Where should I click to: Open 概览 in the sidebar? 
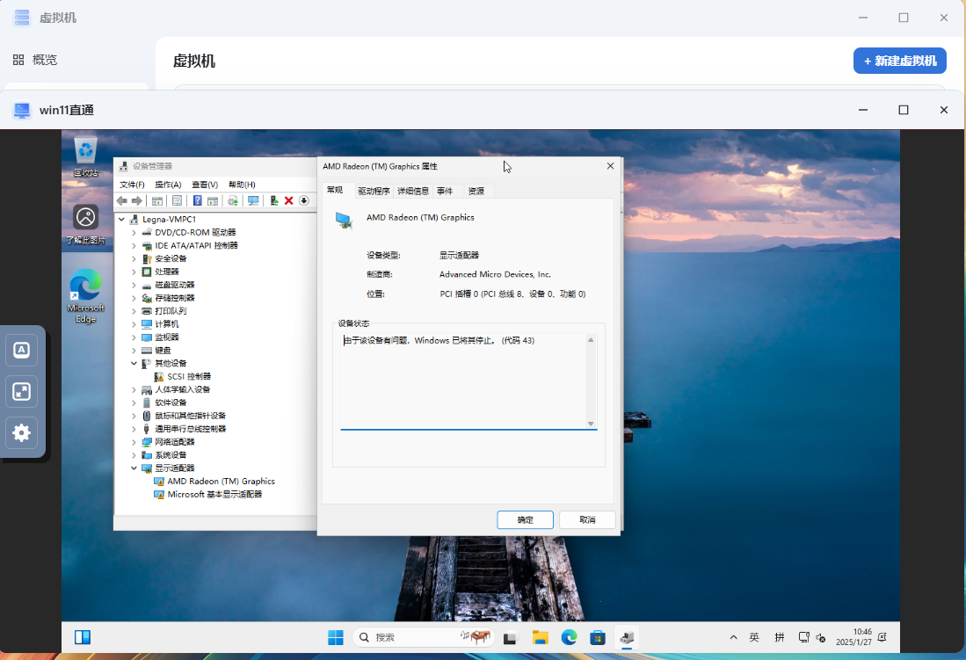click(35, 60)
